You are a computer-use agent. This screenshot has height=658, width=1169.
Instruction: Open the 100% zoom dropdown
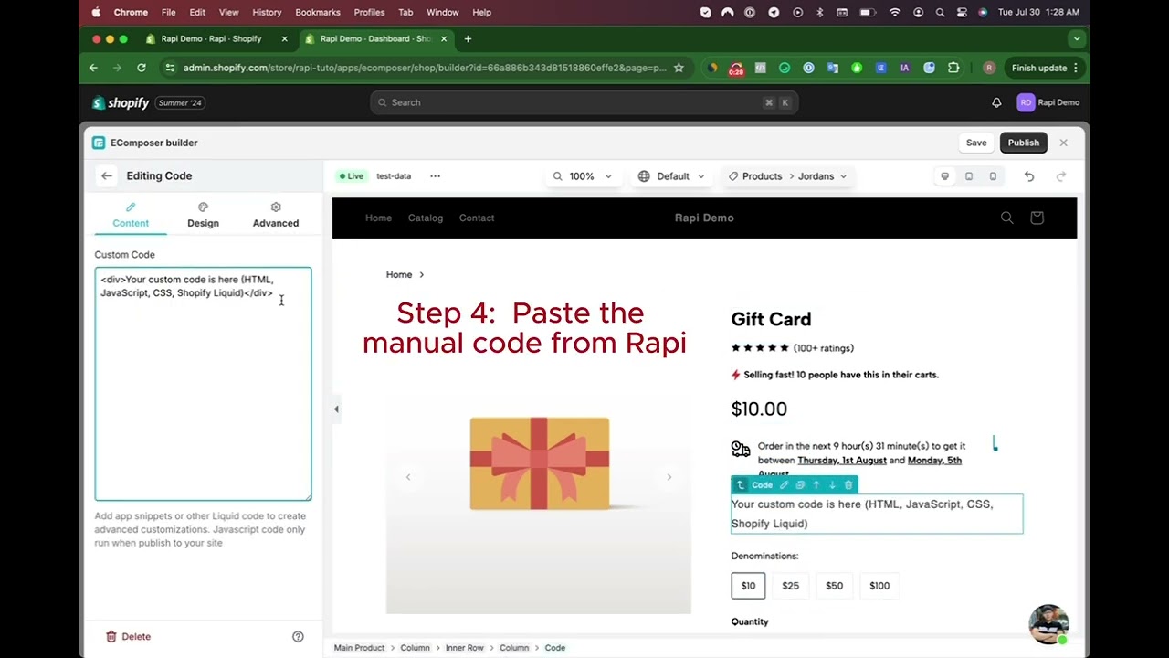[x=582, y=176]
